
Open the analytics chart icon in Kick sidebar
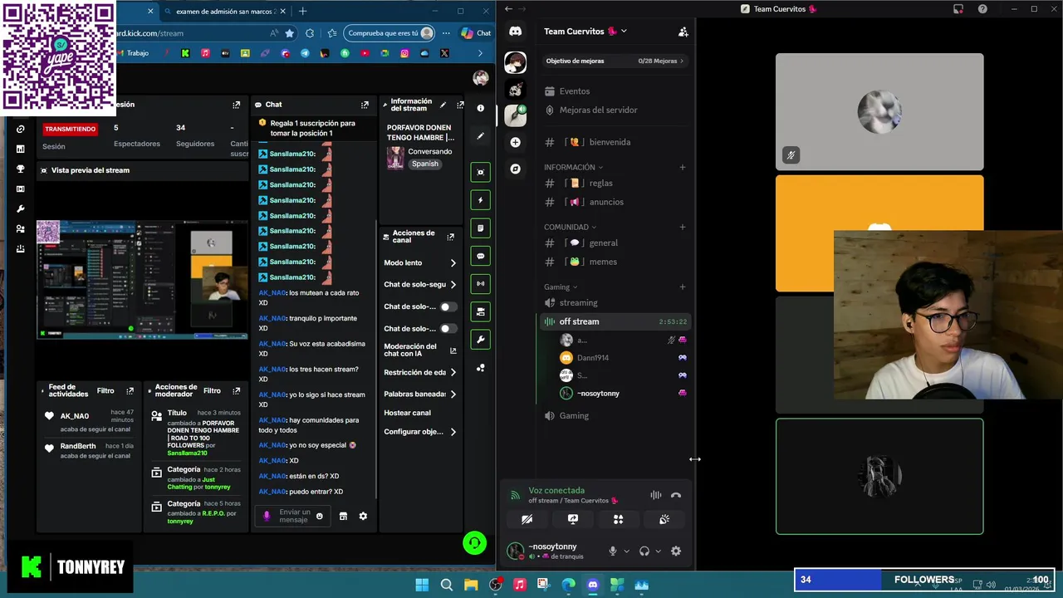21,149
